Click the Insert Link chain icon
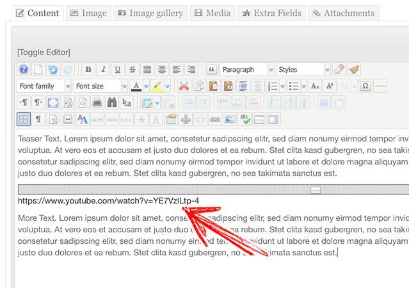 point(215,120)
